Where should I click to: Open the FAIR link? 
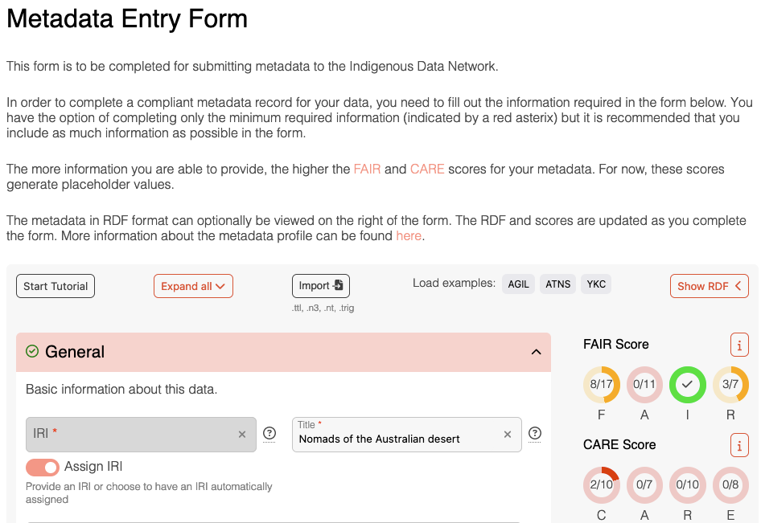pyautogui.click(x=367, y=170)
